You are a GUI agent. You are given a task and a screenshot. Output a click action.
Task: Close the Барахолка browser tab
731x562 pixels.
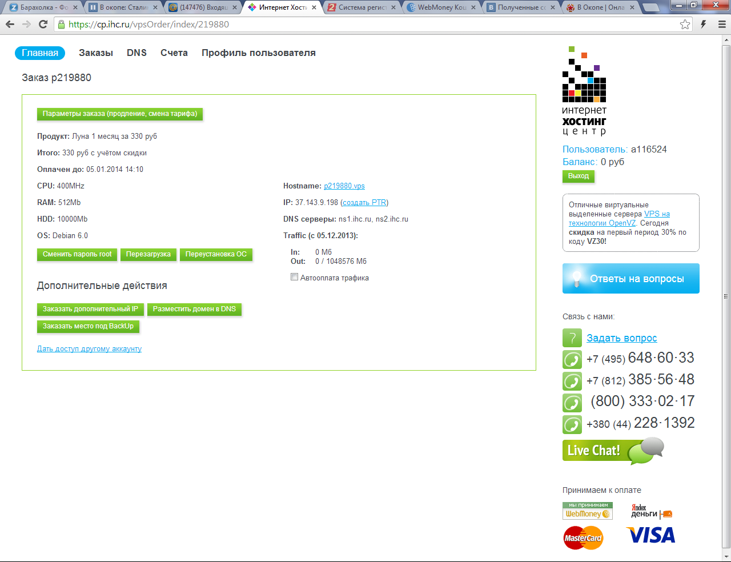pyautogui.click(x=75, y=7)
